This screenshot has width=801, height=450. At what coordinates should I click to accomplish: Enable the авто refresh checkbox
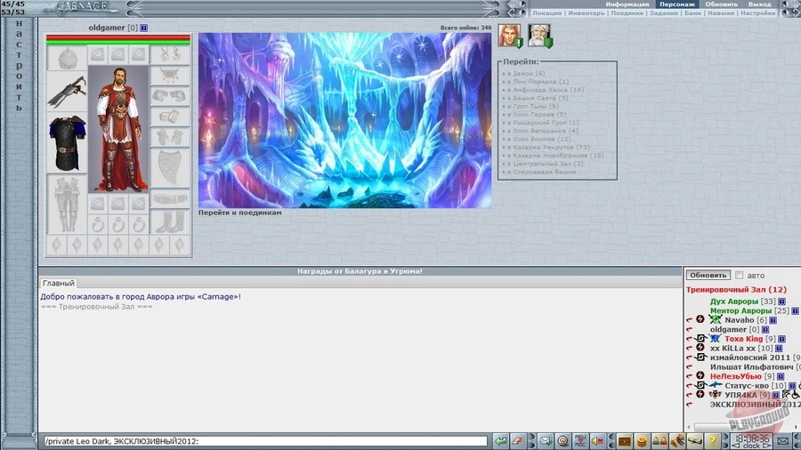click(739, 275)
